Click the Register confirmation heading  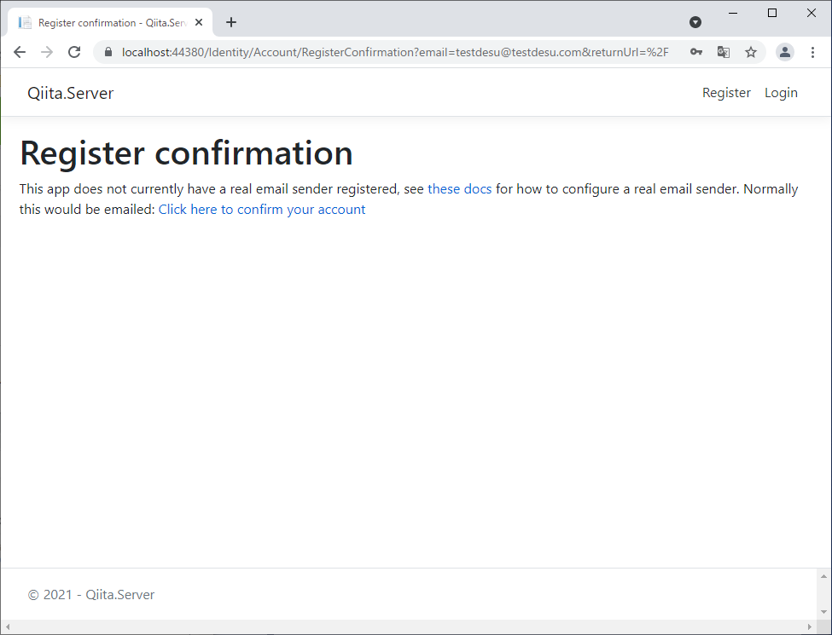(x=186, y=153)
